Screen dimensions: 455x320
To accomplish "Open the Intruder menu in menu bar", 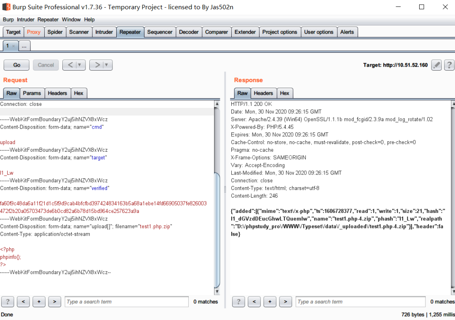I will (x=26, y=19).
